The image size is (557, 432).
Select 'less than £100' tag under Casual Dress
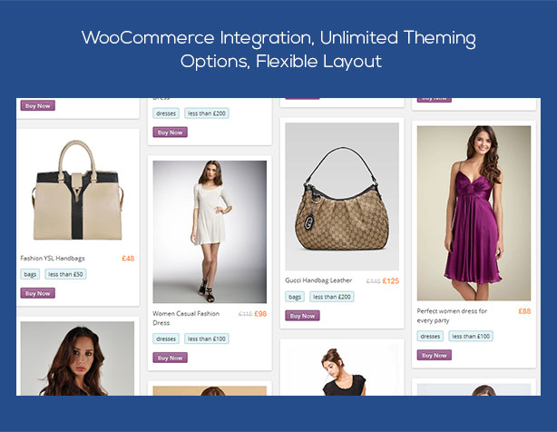(x=207, y=339)
